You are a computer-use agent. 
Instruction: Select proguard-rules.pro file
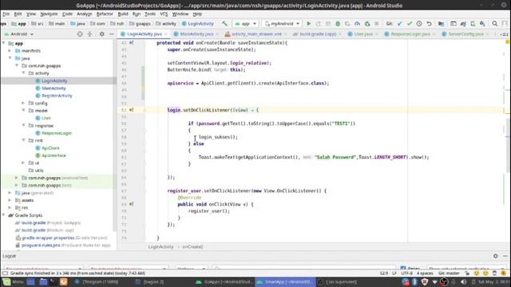(41, 245)
